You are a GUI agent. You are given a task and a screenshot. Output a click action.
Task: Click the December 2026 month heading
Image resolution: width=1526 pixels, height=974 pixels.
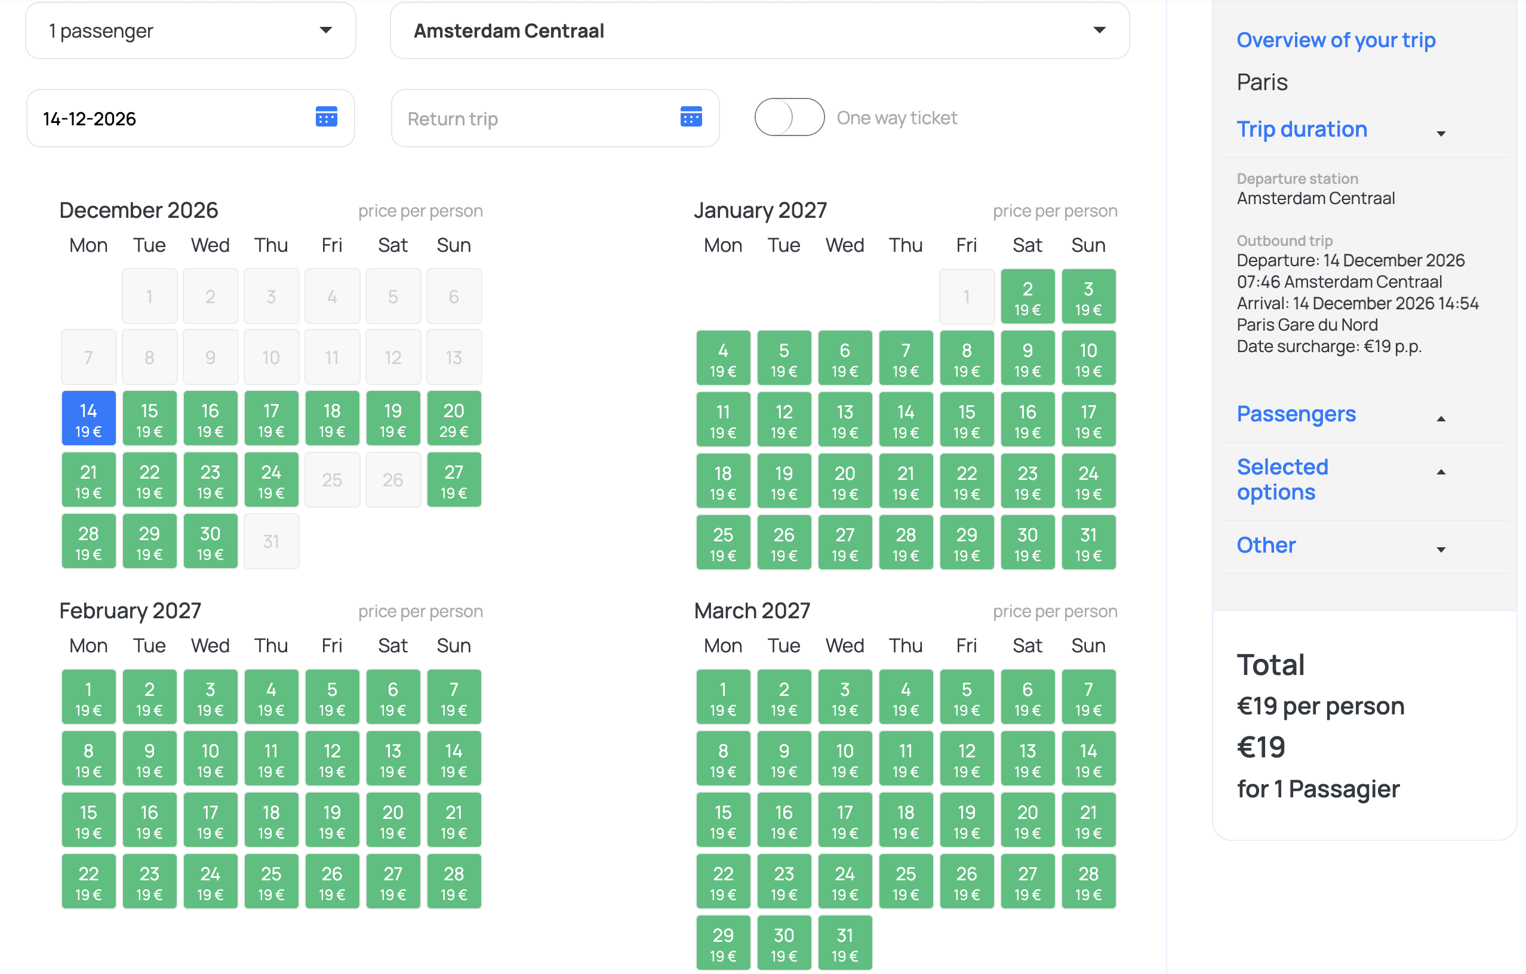(139, 210)
